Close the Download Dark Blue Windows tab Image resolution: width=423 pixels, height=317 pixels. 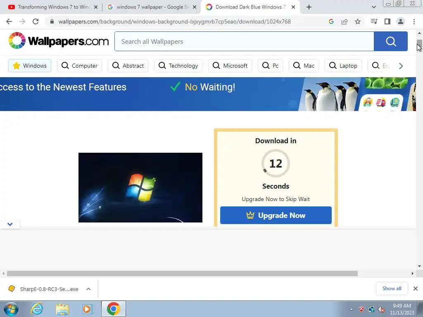point(294,7)
